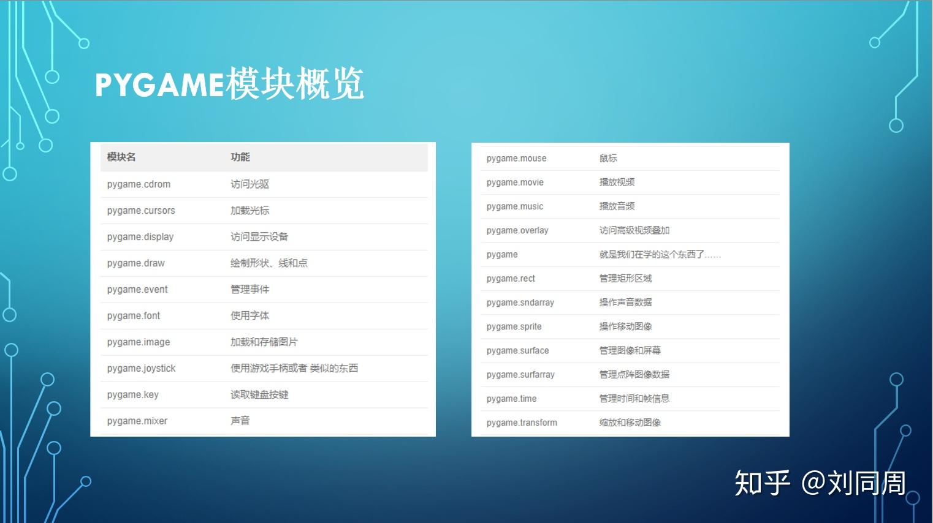Click the pygame.movie module name
The image size is (933, 523).
(x=515, y=182)
